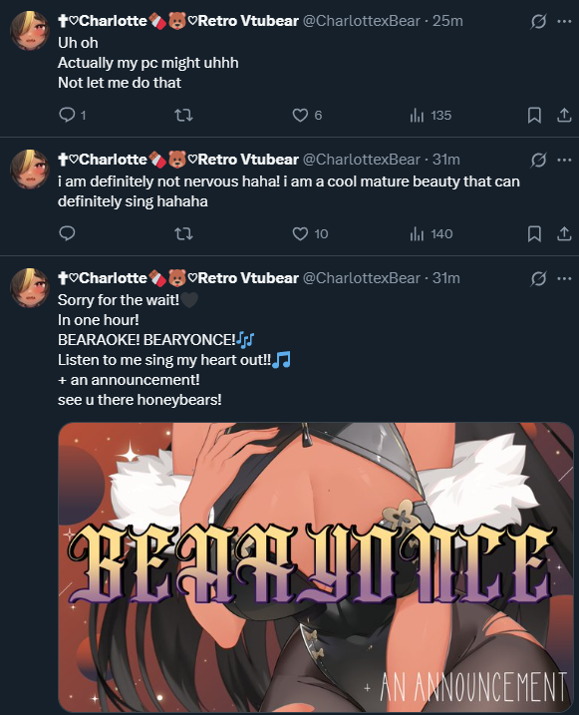Open Charlotte's profile name on BEARAOKE tweet

click(x=178, y=277)
